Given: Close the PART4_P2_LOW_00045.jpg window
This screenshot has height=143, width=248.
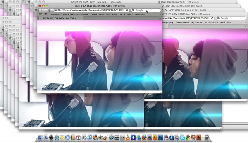Looking at the screenshot, I should pos(40,6).
